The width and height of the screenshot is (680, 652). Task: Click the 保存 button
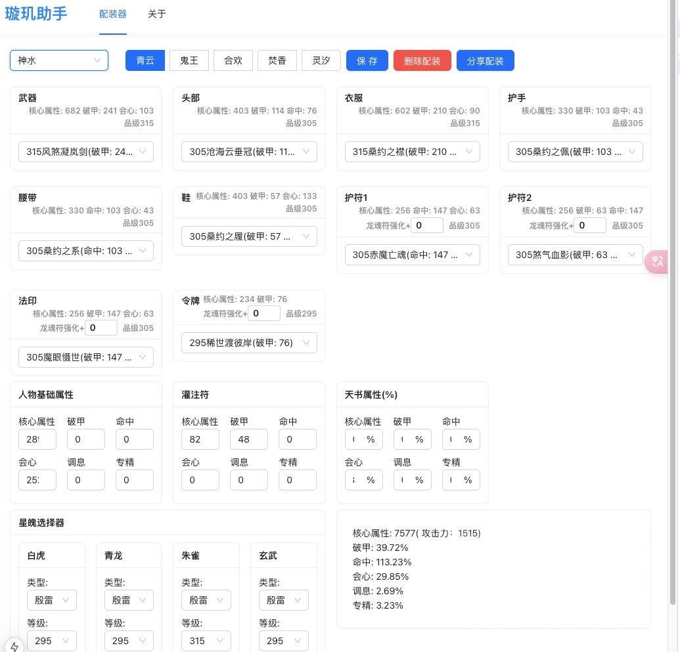coord(367,60)
